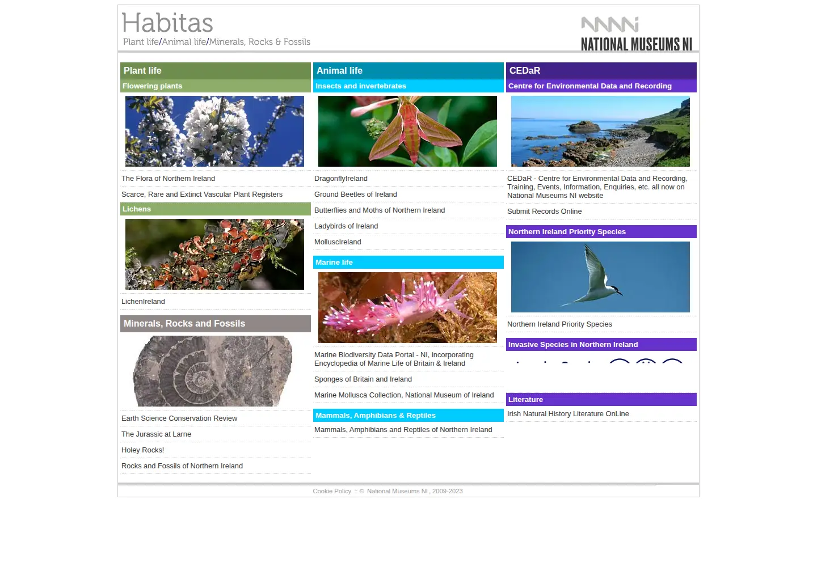
Task: Open Irish Natural History Literature OnLine
Action: coord(568,414)
